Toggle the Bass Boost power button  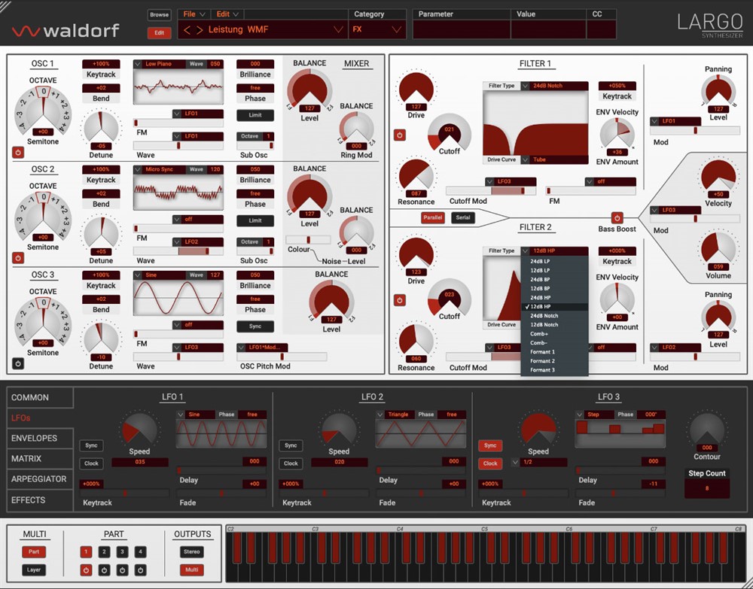(617, 217)
